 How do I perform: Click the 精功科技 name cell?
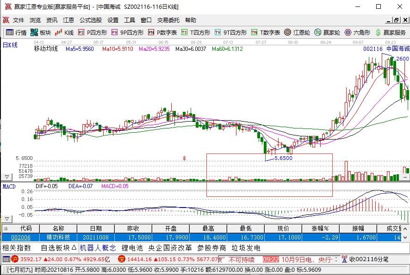[x=58, y=238]
